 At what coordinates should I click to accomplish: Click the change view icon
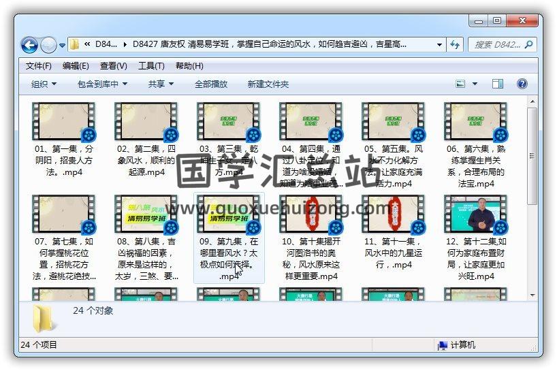click(x=460, y=84)
